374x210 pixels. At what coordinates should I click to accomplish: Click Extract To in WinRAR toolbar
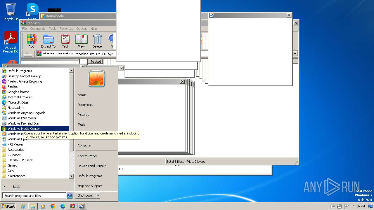(48, 41)
